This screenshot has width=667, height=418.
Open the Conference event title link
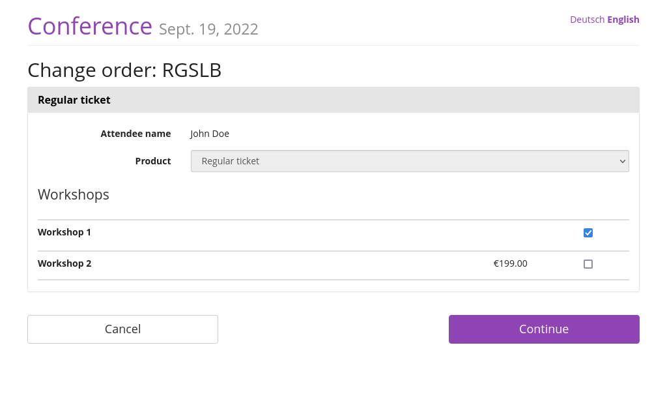tap(90, 26)
